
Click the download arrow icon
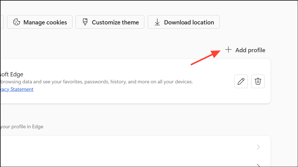coord(157,22)
